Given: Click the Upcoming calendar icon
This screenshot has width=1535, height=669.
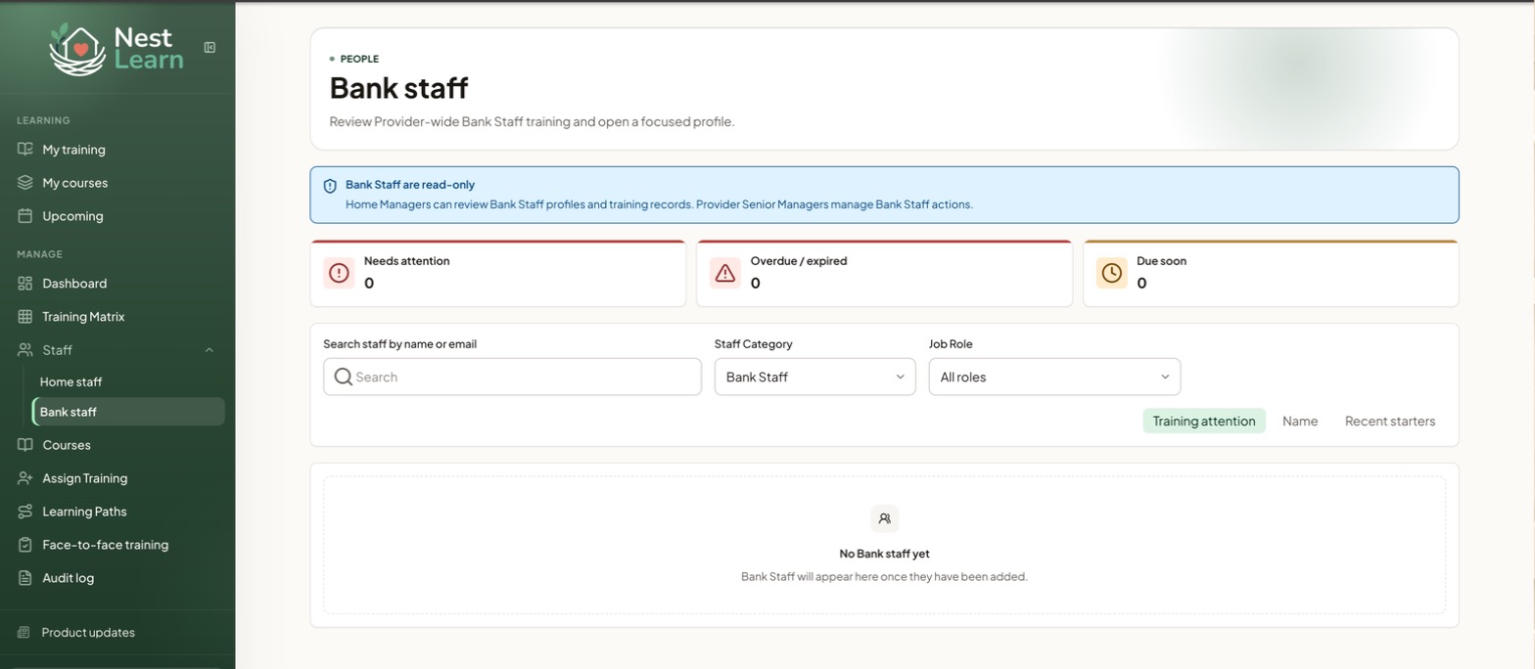Looking at the screenshot, I should point(25,216).
